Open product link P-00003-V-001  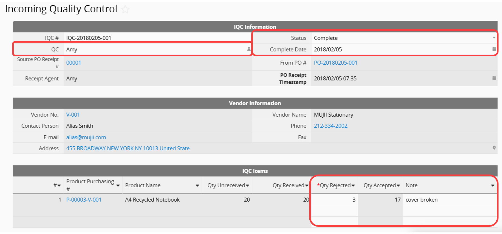point(84,200)
